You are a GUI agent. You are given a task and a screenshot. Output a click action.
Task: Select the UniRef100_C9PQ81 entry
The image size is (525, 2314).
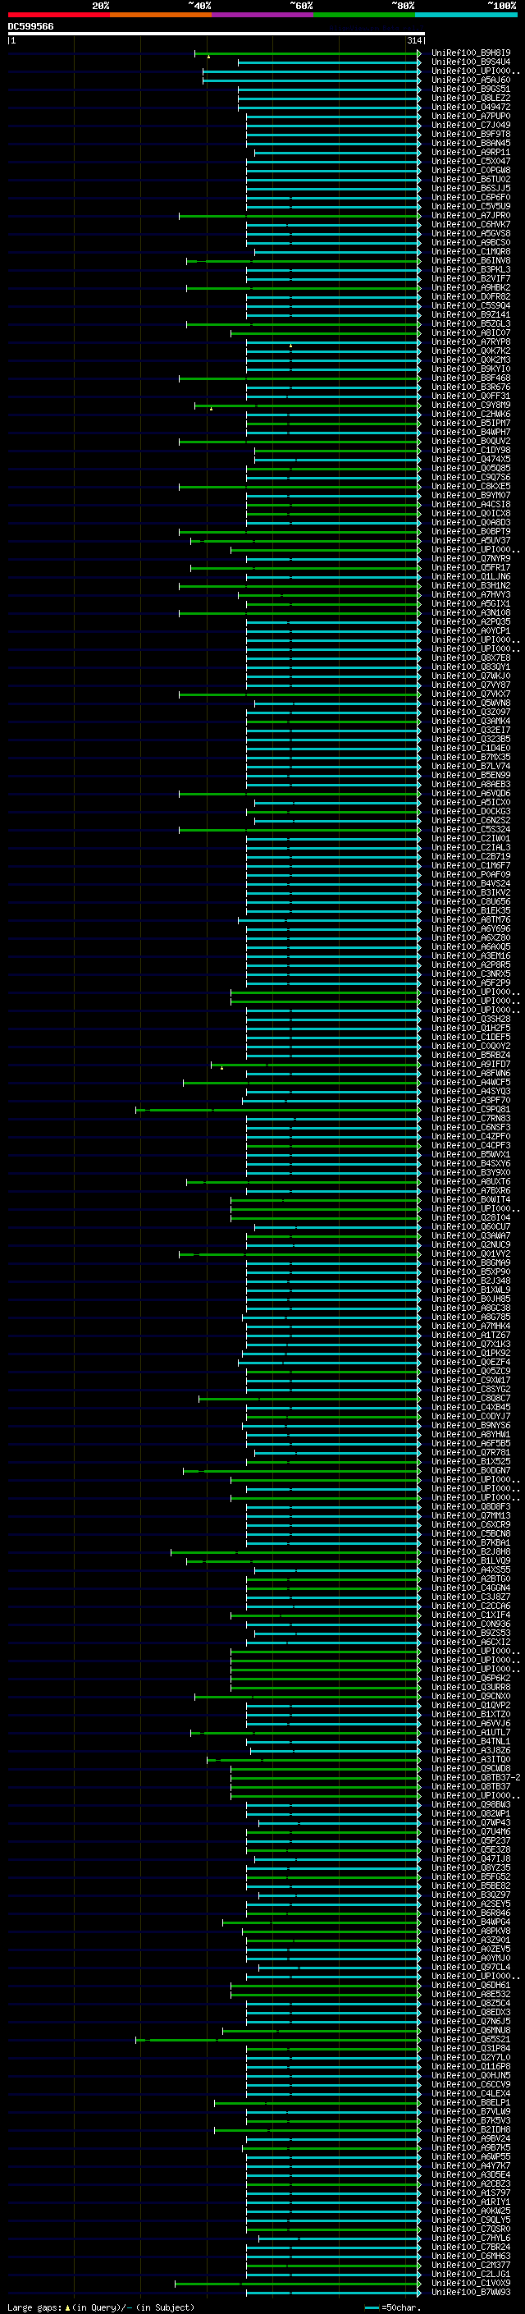[470, 1110]
